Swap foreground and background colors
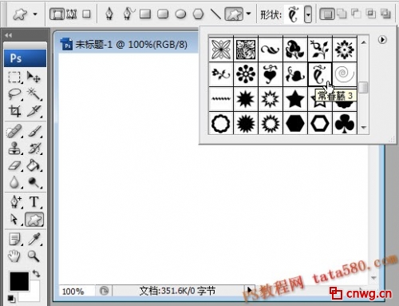This screenshot has width=399, height=306. coord(36,273)
